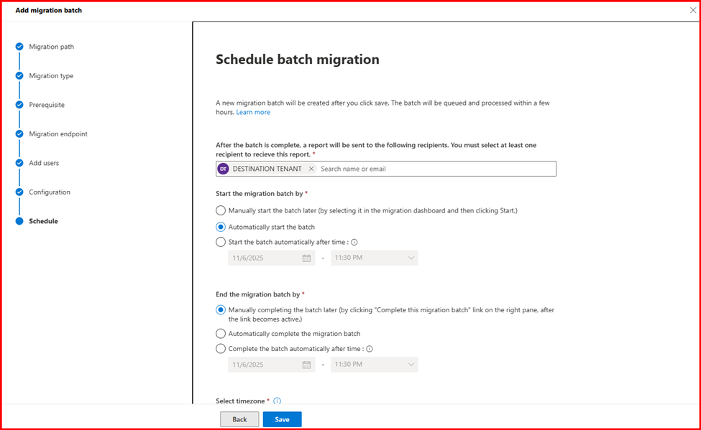Open the start date calendar picker icon
This screenshot has height=430, width=701.
tap(306, 258)
